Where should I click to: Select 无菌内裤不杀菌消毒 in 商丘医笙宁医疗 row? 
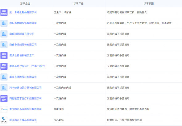pos(118,98)
